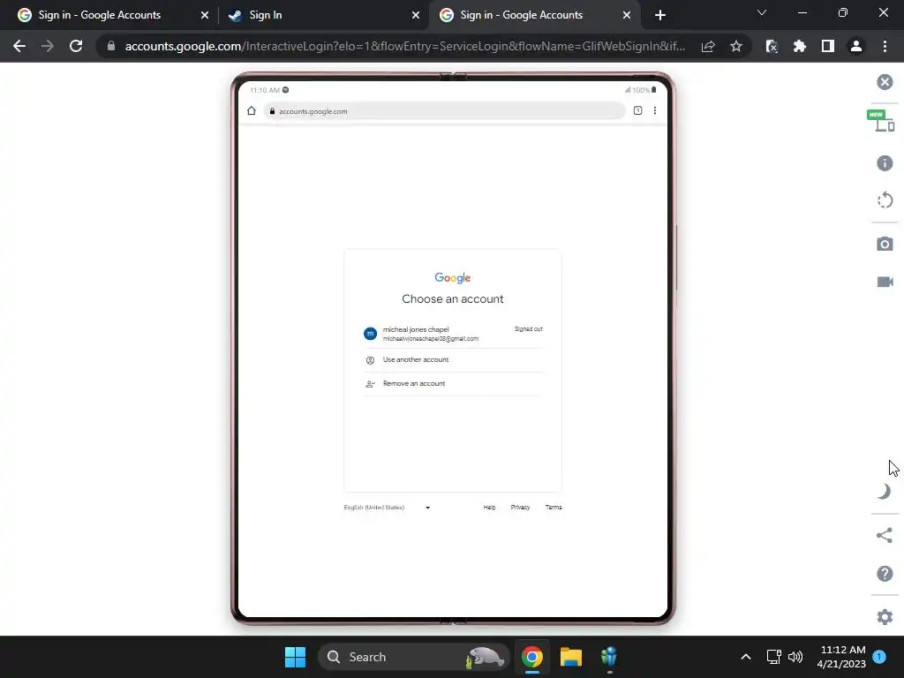The height and width of the screenshot is (678, 904).
Task: Open the Privacy link
Action: click(x=520, y=508)
